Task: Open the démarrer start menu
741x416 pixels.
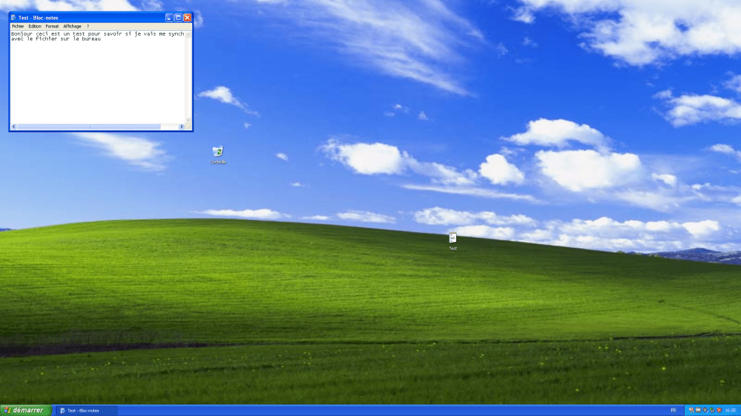Action: 24,410
